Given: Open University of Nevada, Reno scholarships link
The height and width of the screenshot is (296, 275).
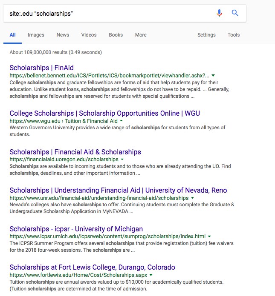Looking at the screenshot, I should pyautogui.click(x=118, y=190).
